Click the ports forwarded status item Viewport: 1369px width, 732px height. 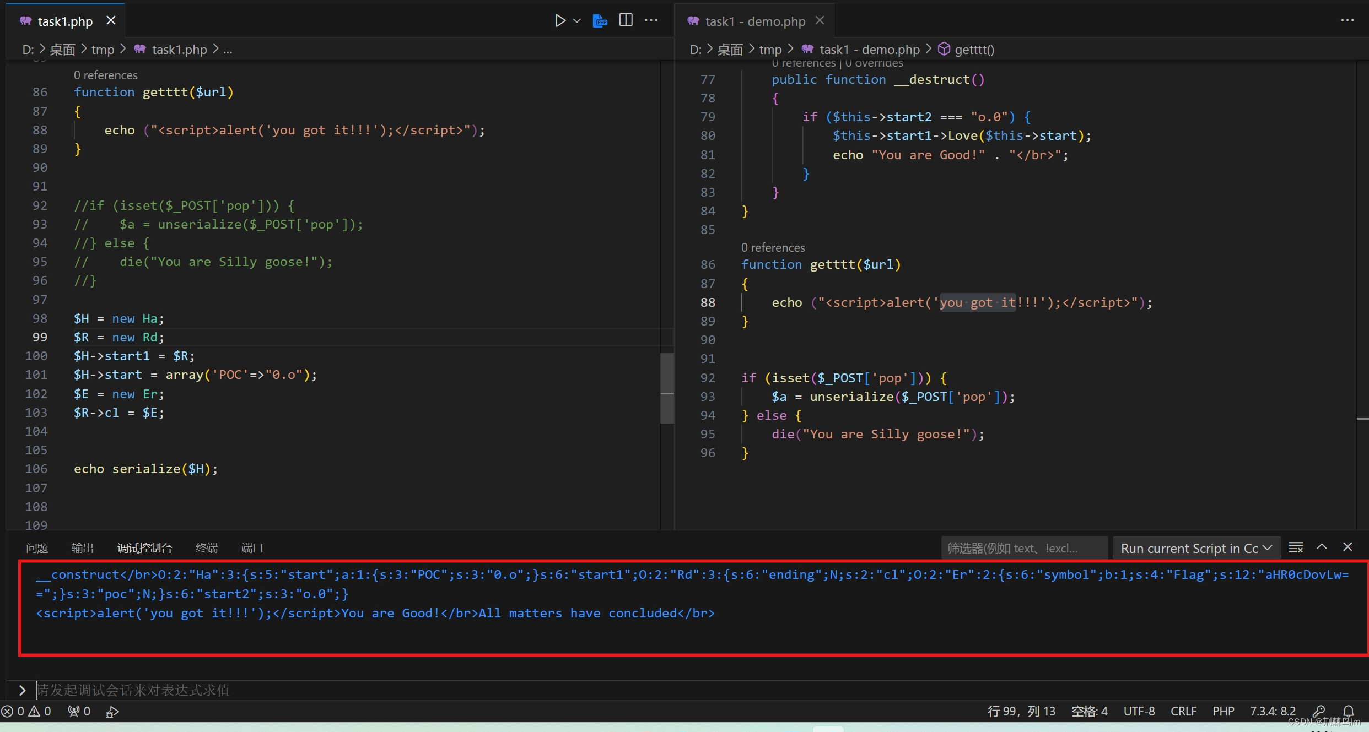click(x=79, y=711)
